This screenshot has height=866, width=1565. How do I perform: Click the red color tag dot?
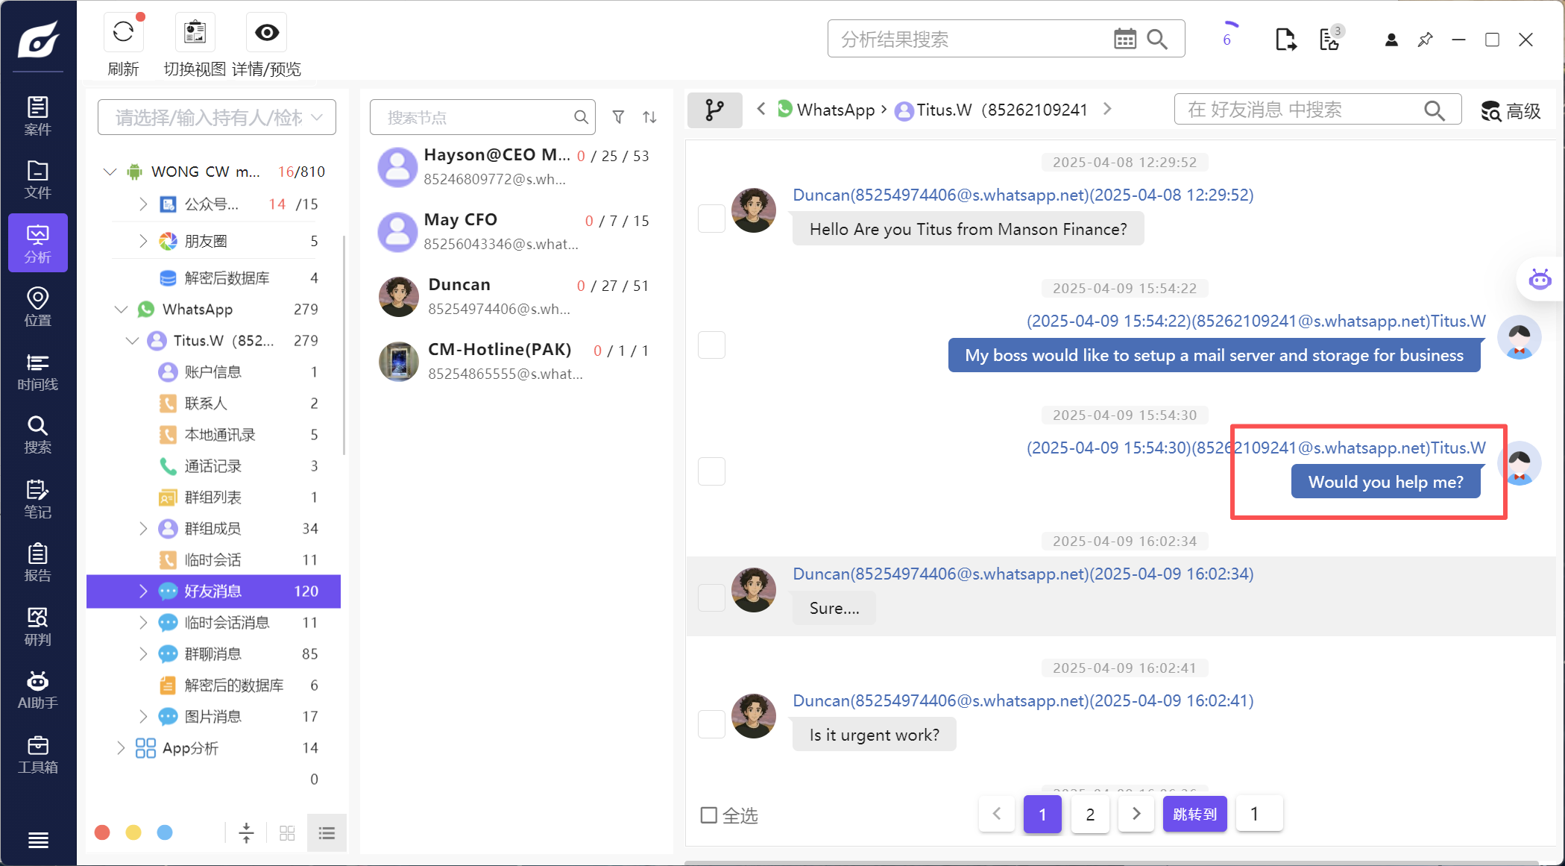(103, 832)
